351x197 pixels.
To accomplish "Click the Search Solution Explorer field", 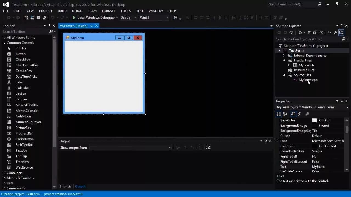I will [x=308, y=39].
